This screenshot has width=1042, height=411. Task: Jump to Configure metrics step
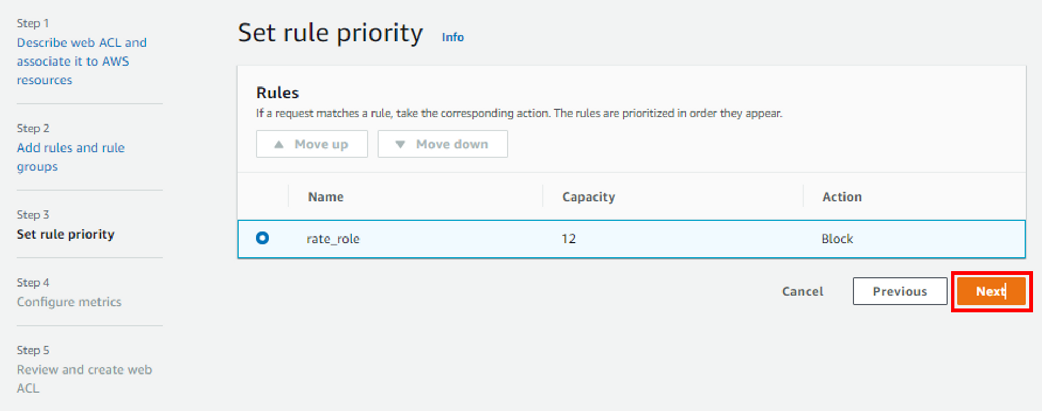tap(69, 302)
